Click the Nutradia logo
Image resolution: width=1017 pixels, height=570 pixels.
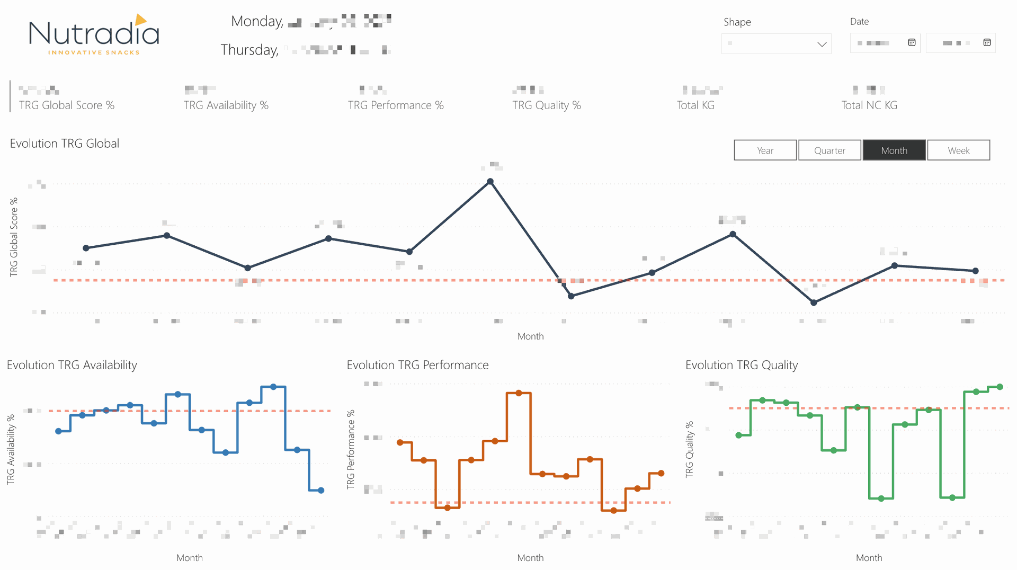click(x=94, y=35)
